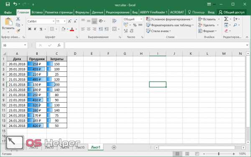Screen dimensions: 251x157
Task: Click the Undo arrow icon
Action: click(x=15, y=4)
